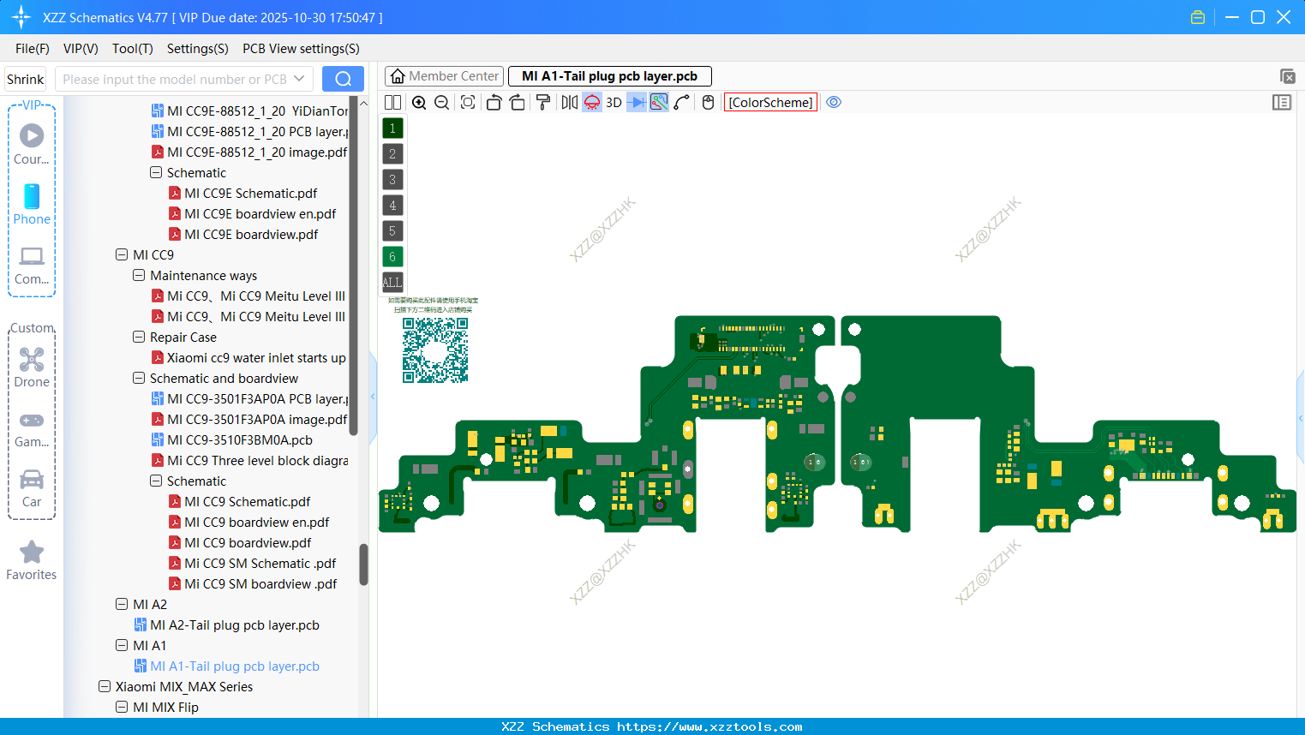
Task: Toggle the eye visibility icon beside ColorScheme
Action: point(833,102)
